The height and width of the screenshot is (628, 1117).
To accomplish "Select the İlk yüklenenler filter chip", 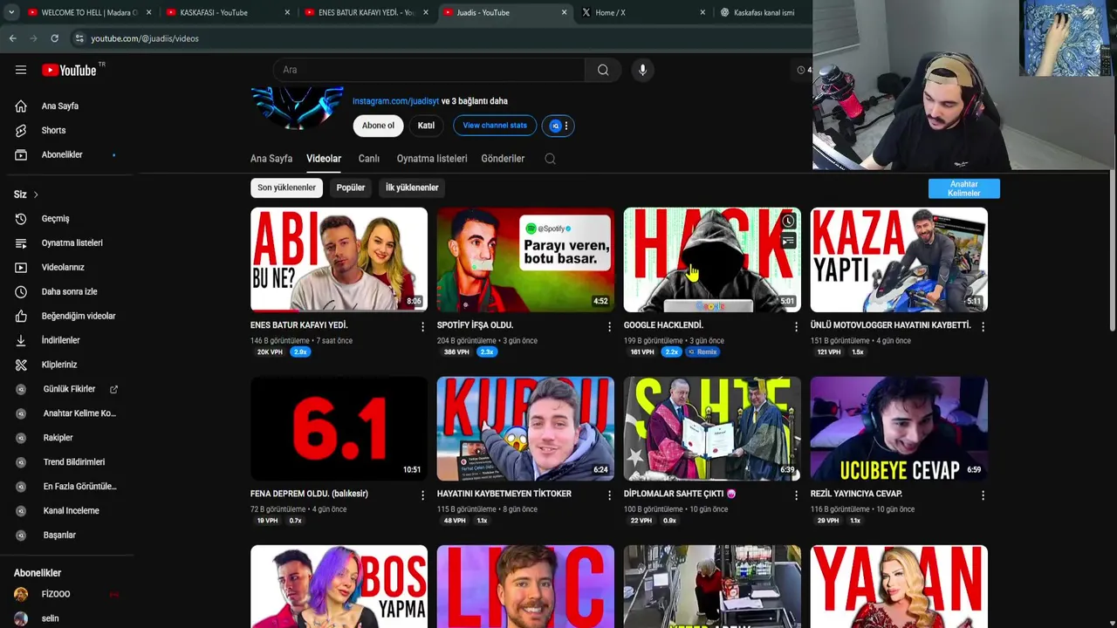I will (x=412, y=188).
